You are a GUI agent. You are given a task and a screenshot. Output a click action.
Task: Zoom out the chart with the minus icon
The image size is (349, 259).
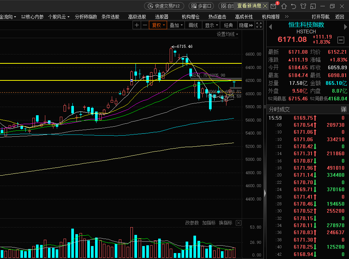tap(145, 25)
